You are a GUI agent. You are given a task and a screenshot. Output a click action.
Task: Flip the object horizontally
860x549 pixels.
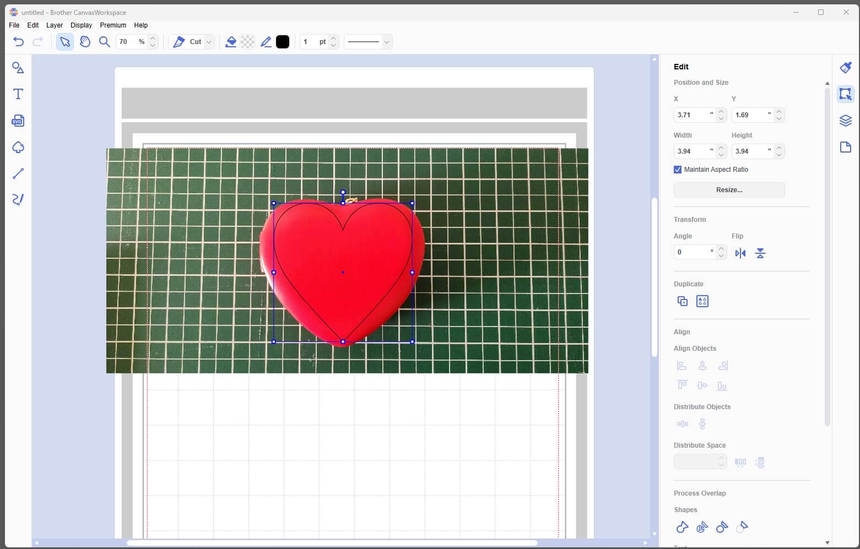point(740,253)
